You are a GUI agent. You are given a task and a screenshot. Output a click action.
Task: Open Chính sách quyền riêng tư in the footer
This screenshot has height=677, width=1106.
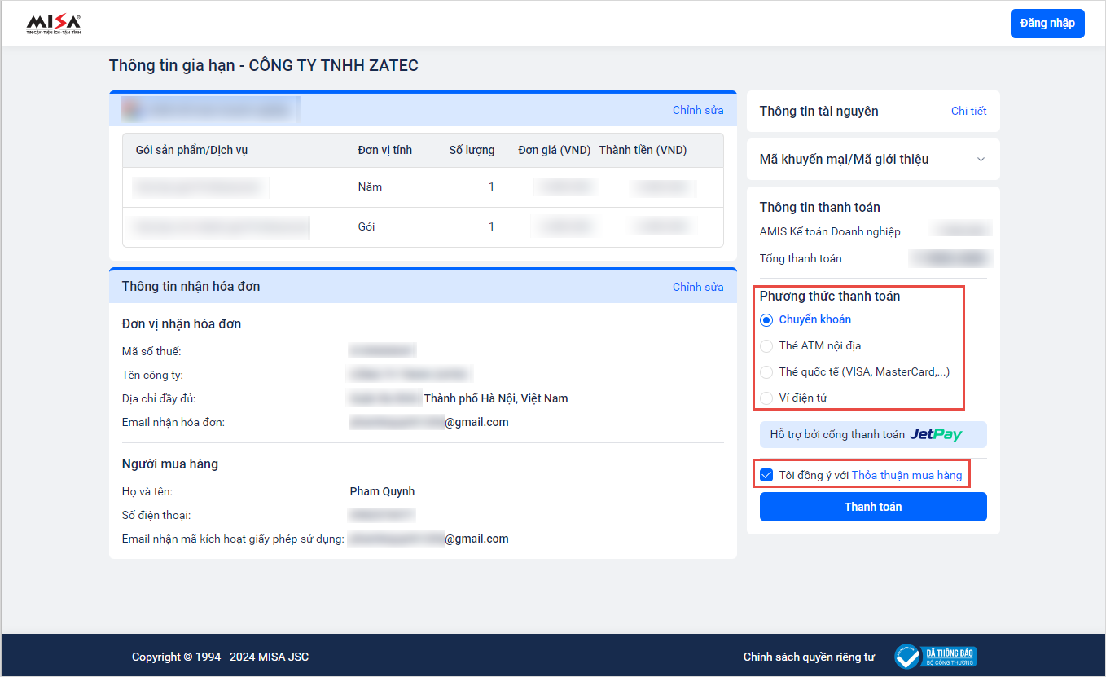(x=808, y=657)
